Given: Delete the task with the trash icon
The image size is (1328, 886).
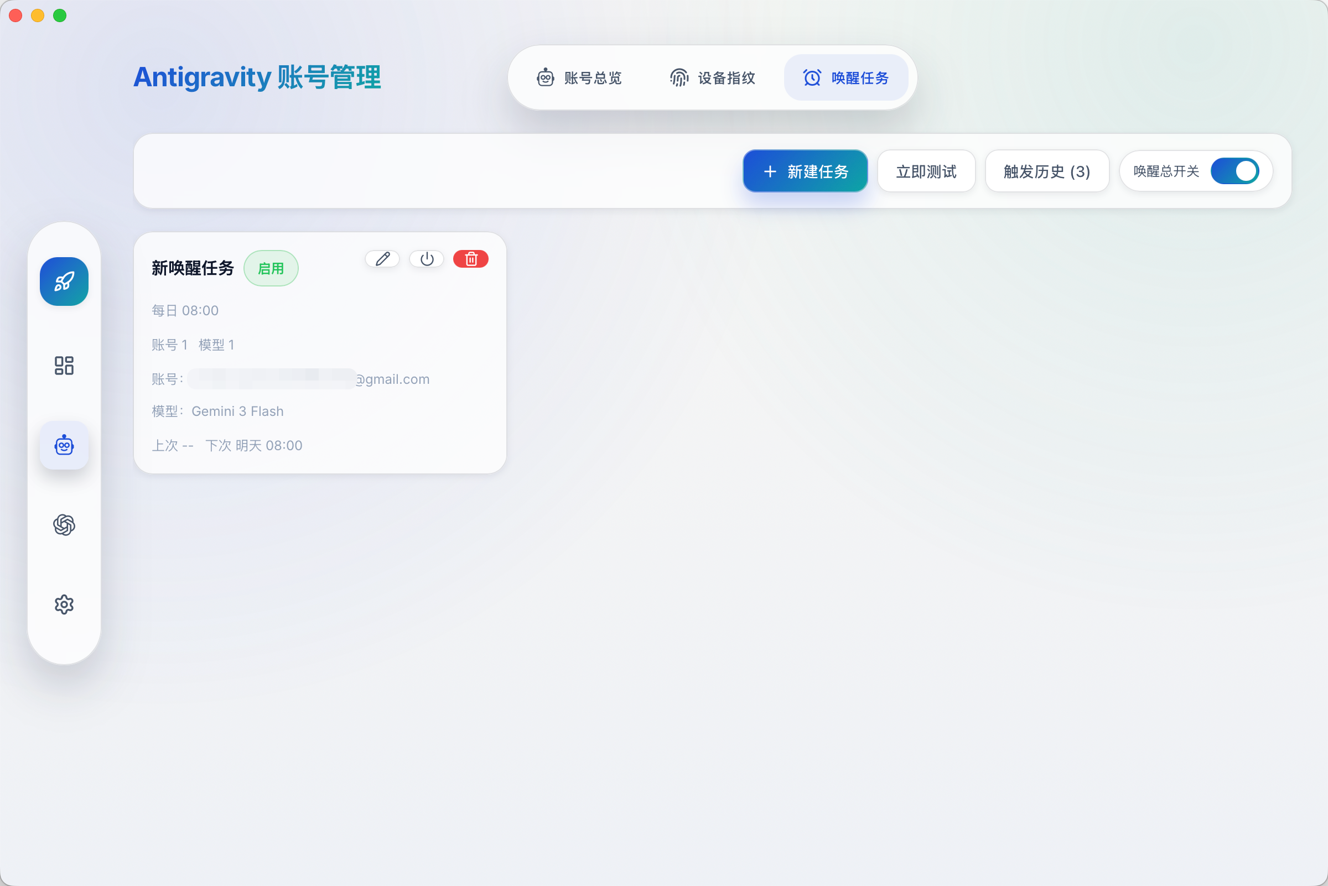Looking at the screenshot, I should [470, 259].
